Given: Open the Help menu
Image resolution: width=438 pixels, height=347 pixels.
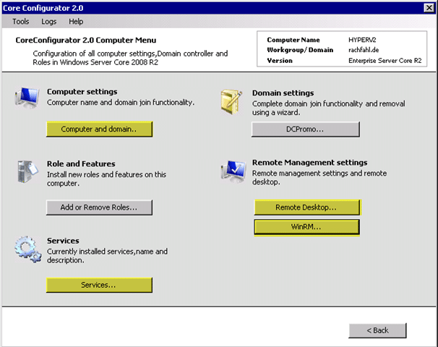Looking at the screenshot, I should tap(76, 22).
